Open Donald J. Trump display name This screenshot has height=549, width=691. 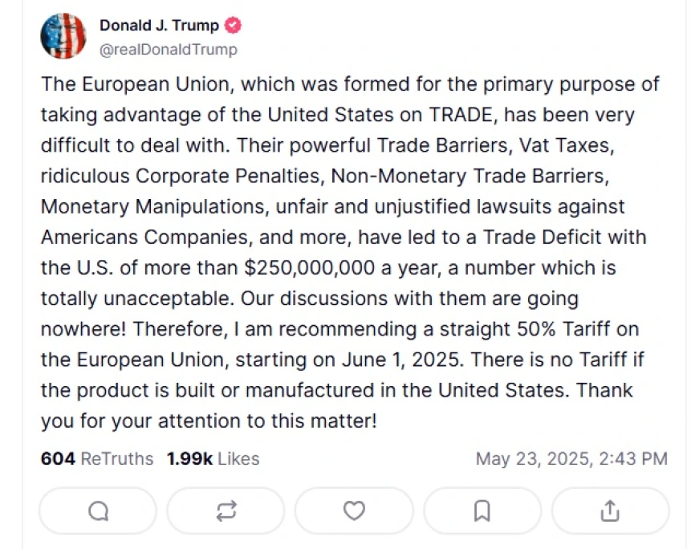pyautogui.click(x=159, y=26)
